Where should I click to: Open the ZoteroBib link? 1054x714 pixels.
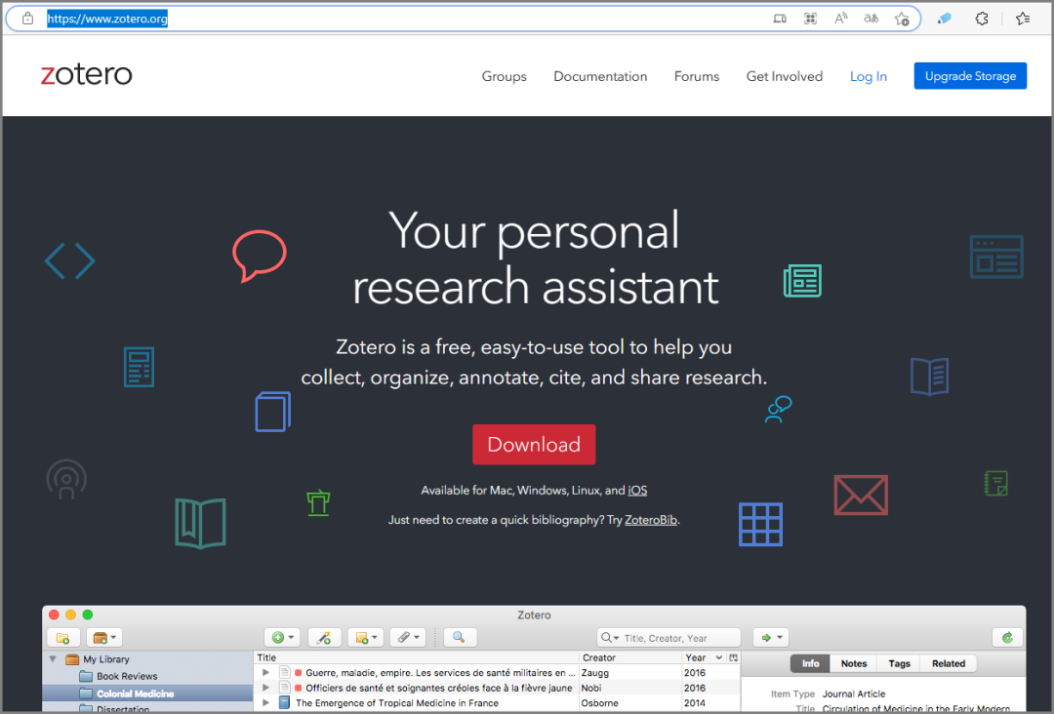tap(651, 520)
